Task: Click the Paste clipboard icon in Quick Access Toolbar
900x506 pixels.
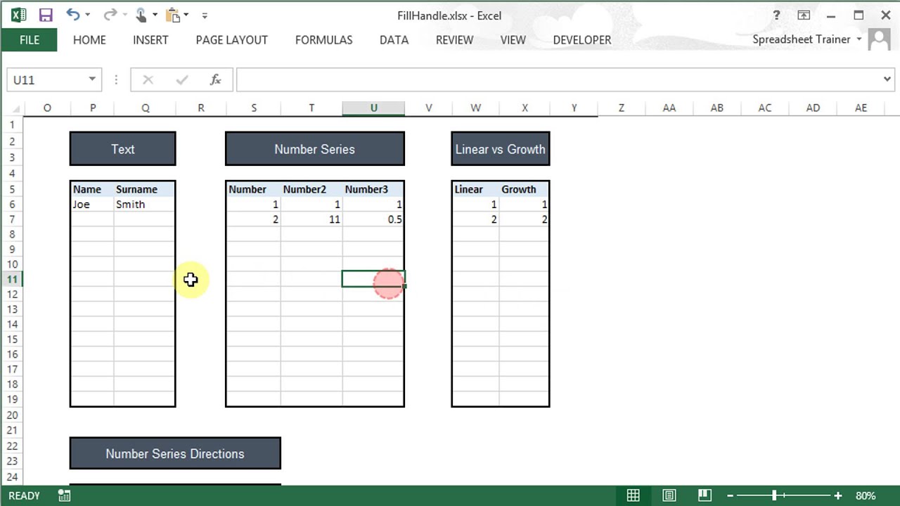Action: [173, 15]
